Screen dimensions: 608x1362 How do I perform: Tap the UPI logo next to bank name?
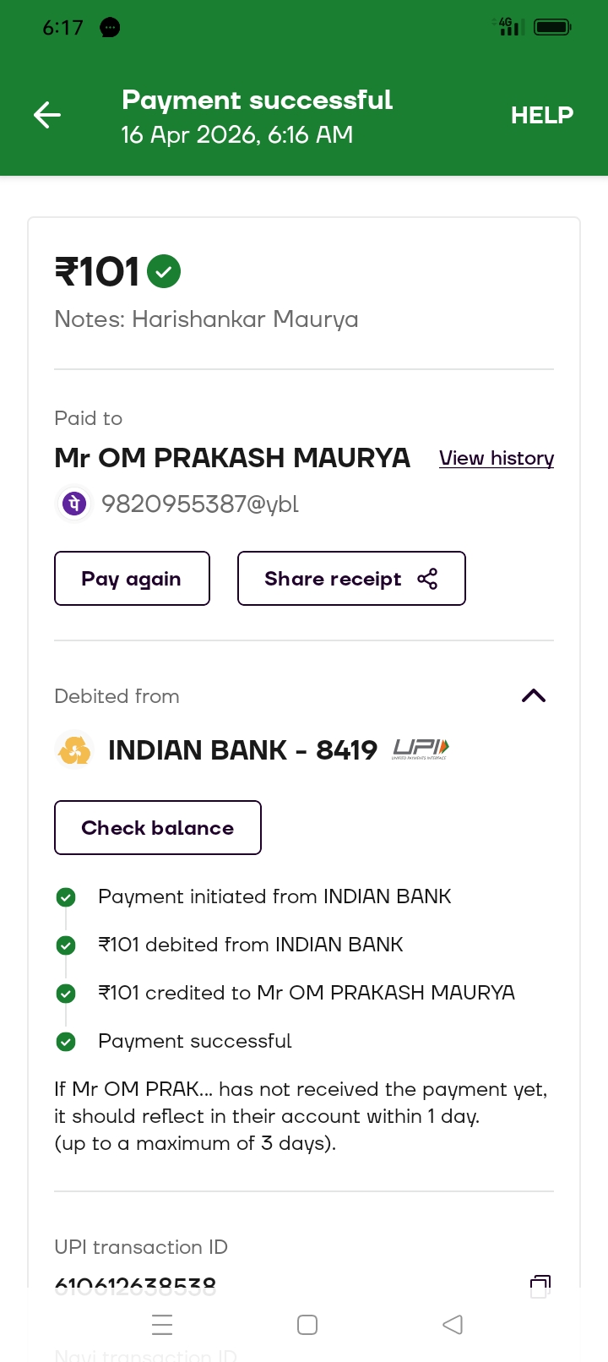tap(421, 749)
